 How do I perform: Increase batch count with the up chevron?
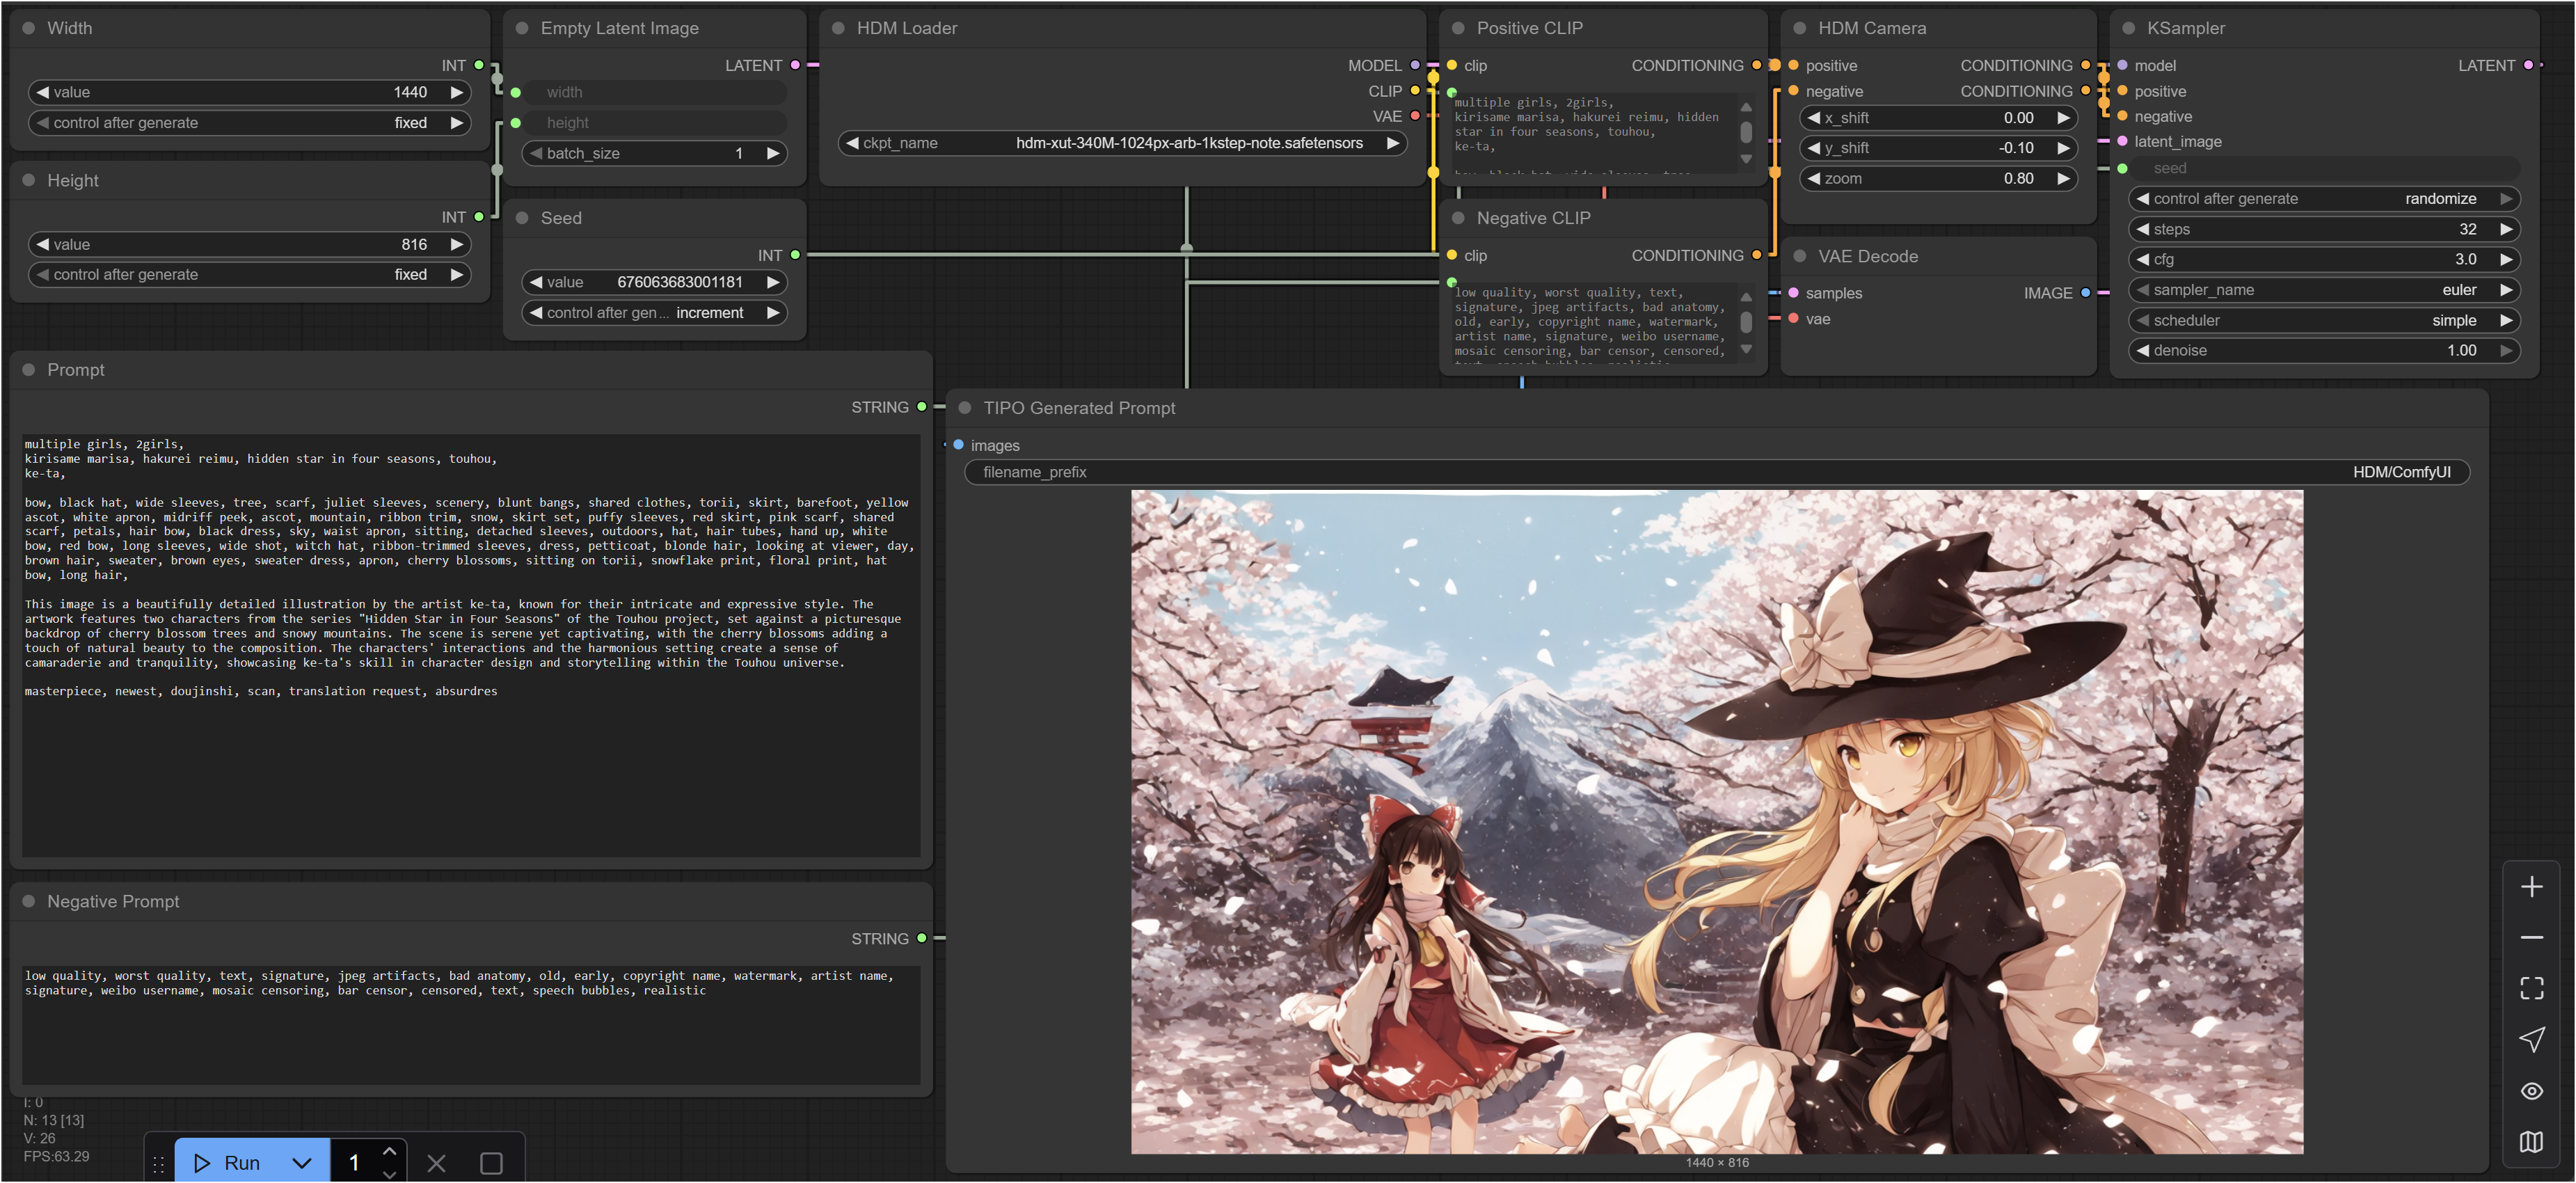[x=390, y=1151]
